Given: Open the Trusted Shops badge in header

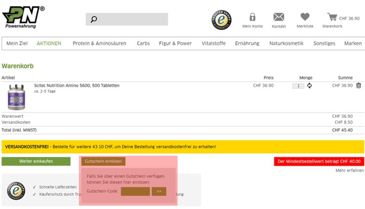Looking at the screenshot, I should tap(221, 20).
